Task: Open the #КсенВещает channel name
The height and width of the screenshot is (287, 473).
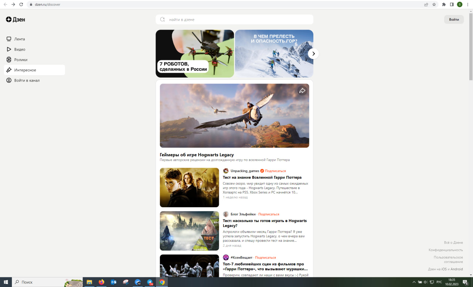Action: click(241, 257)
